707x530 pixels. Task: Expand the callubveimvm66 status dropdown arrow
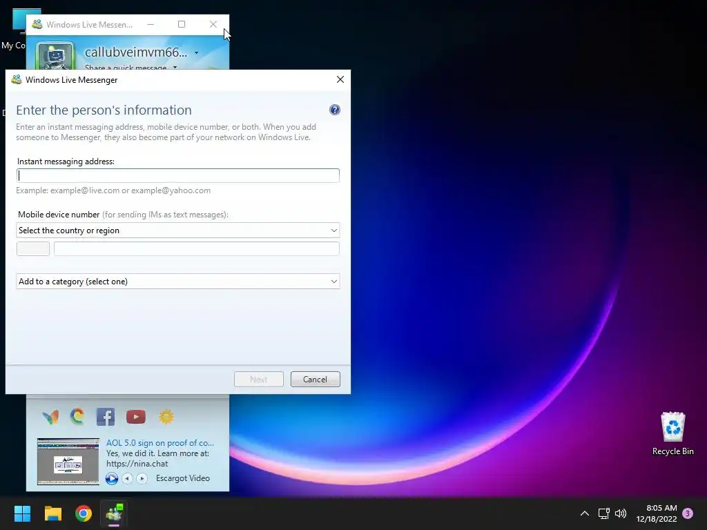[x=196, y=52]
